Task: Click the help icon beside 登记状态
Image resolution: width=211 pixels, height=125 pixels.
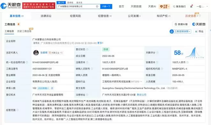Action: click(87, 49)
